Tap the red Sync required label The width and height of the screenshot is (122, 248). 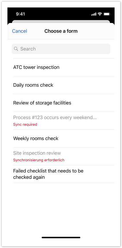coord(25,125)
